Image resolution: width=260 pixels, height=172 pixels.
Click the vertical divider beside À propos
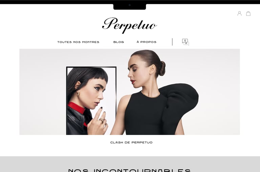point(172,42)
